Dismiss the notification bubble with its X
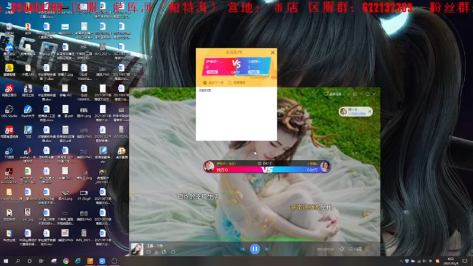473x266 pixels. (370, 112)
